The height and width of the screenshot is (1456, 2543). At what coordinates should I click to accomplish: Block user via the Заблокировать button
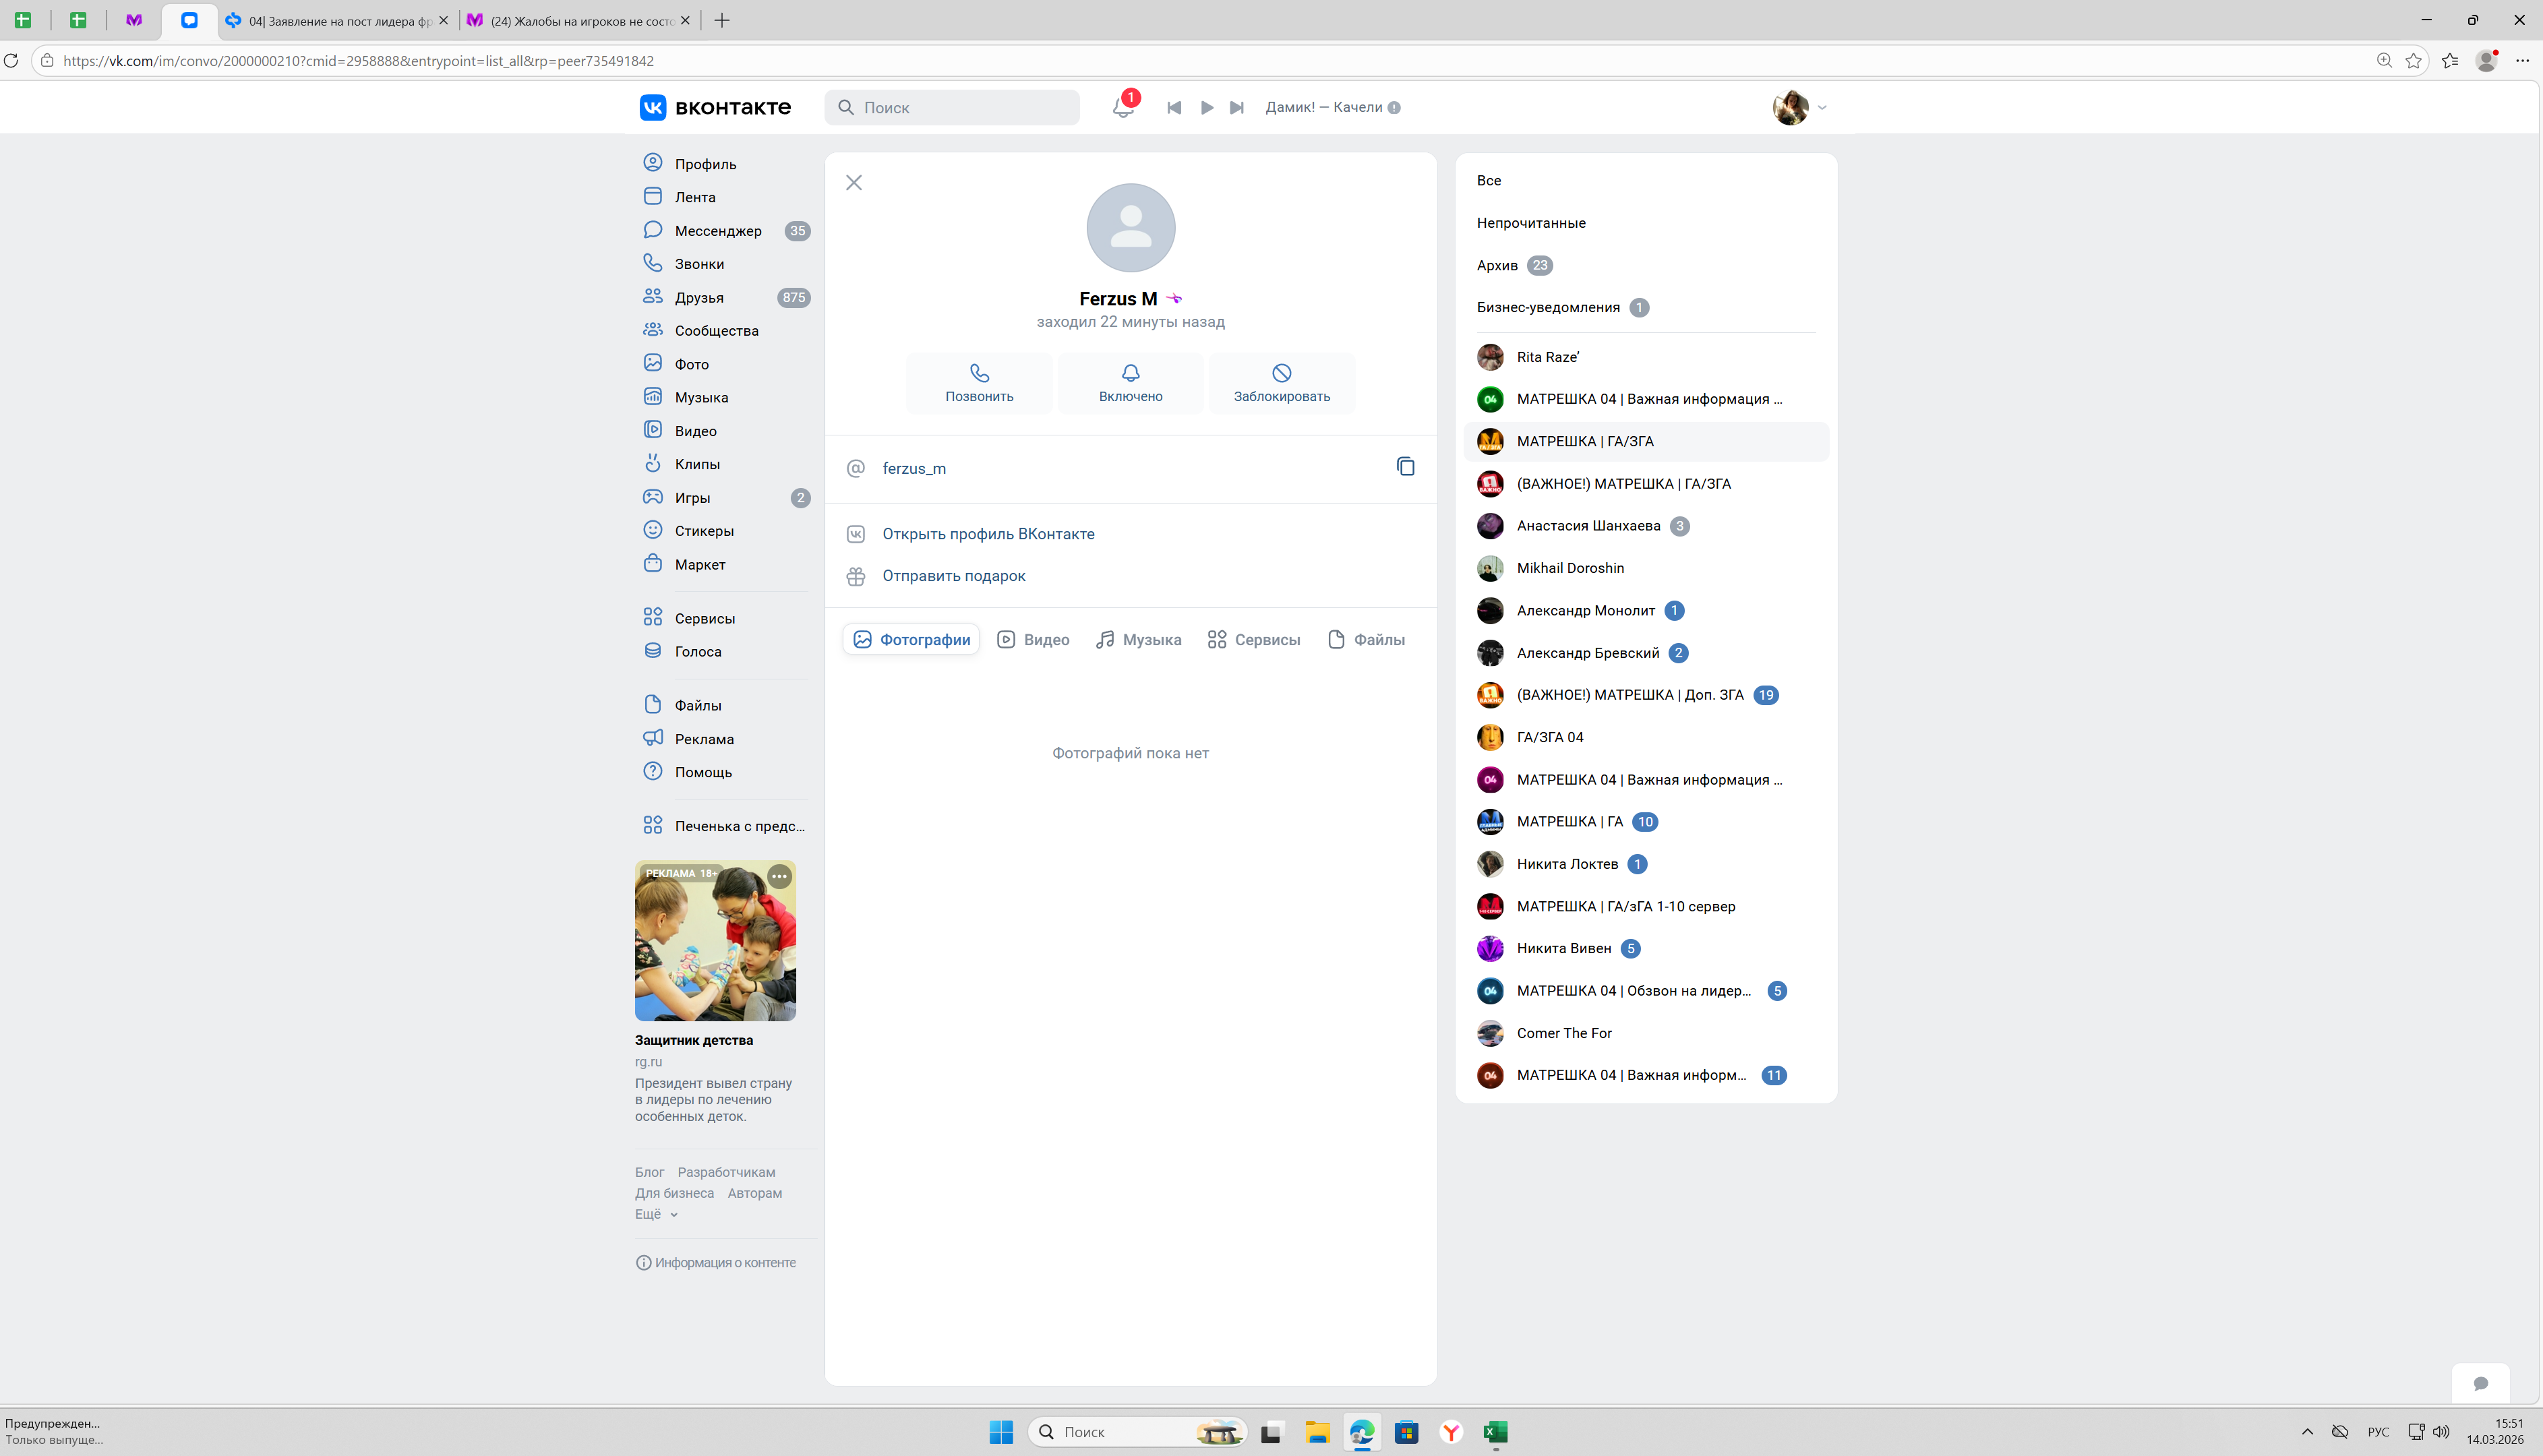(1281, 383)
